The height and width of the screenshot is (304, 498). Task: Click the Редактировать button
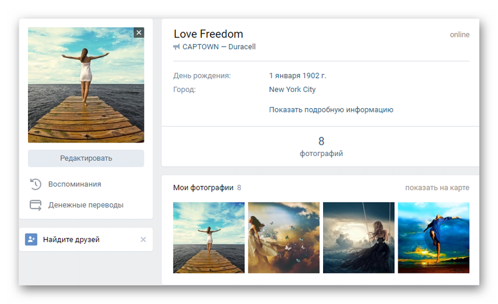coord(86,159)
